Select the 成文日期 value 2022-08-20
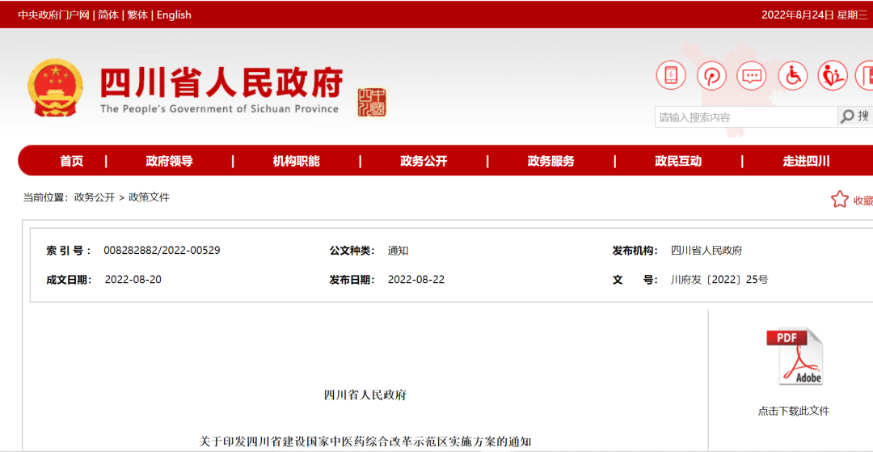This screenshot has width=873, height=452. [x=133, y=280]
